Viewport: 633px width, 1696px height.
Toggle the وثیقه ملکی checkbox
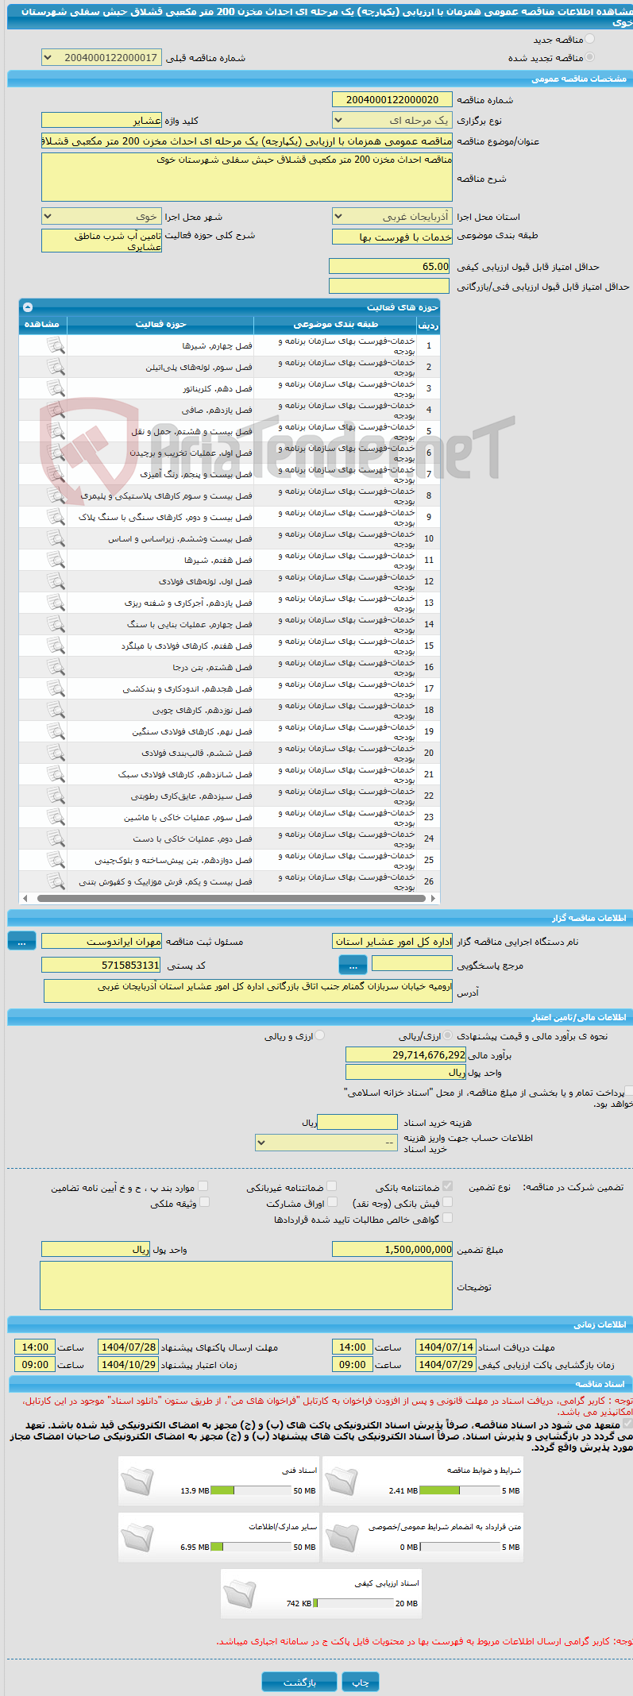(x=204, y=1202)
